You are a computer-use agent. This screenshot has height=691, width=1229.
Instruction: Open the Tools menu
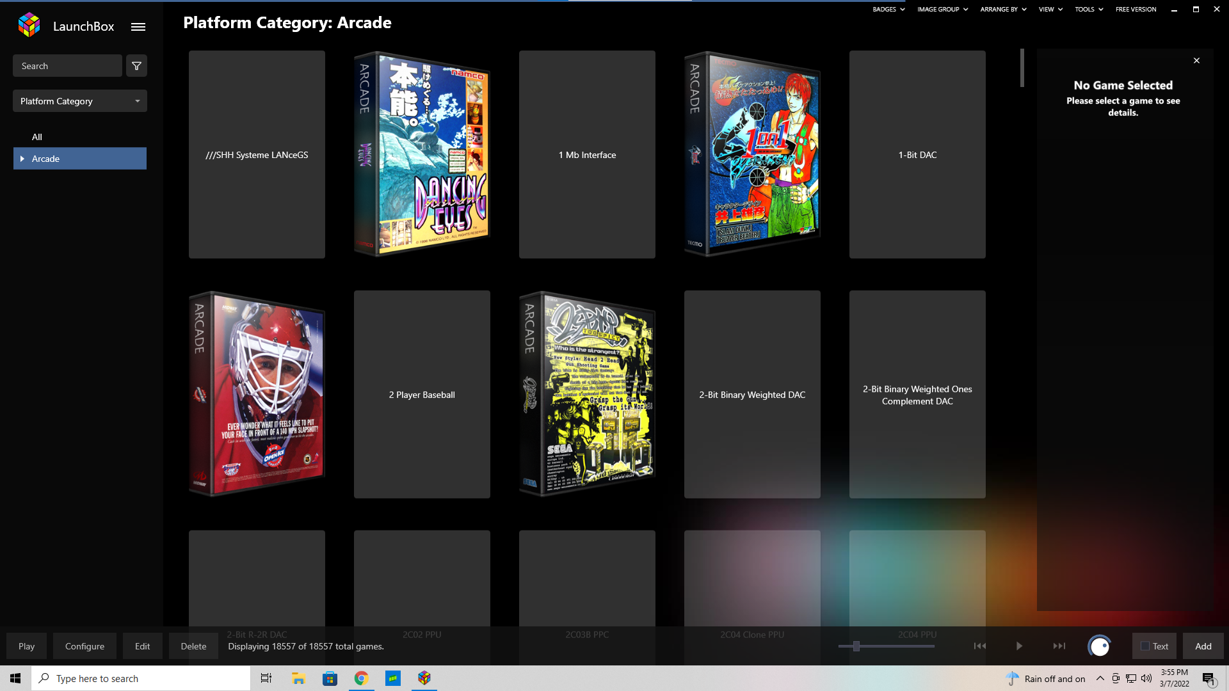[x=1089, y=10]
